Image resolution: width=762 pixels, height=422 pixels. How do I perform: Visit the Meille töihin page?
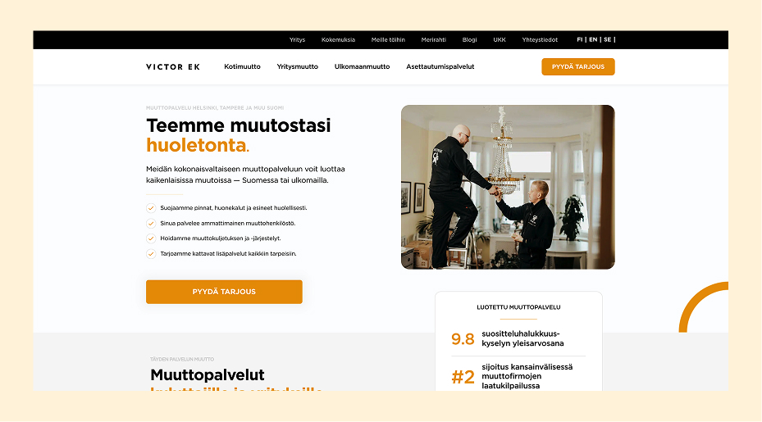click(388, 40)
